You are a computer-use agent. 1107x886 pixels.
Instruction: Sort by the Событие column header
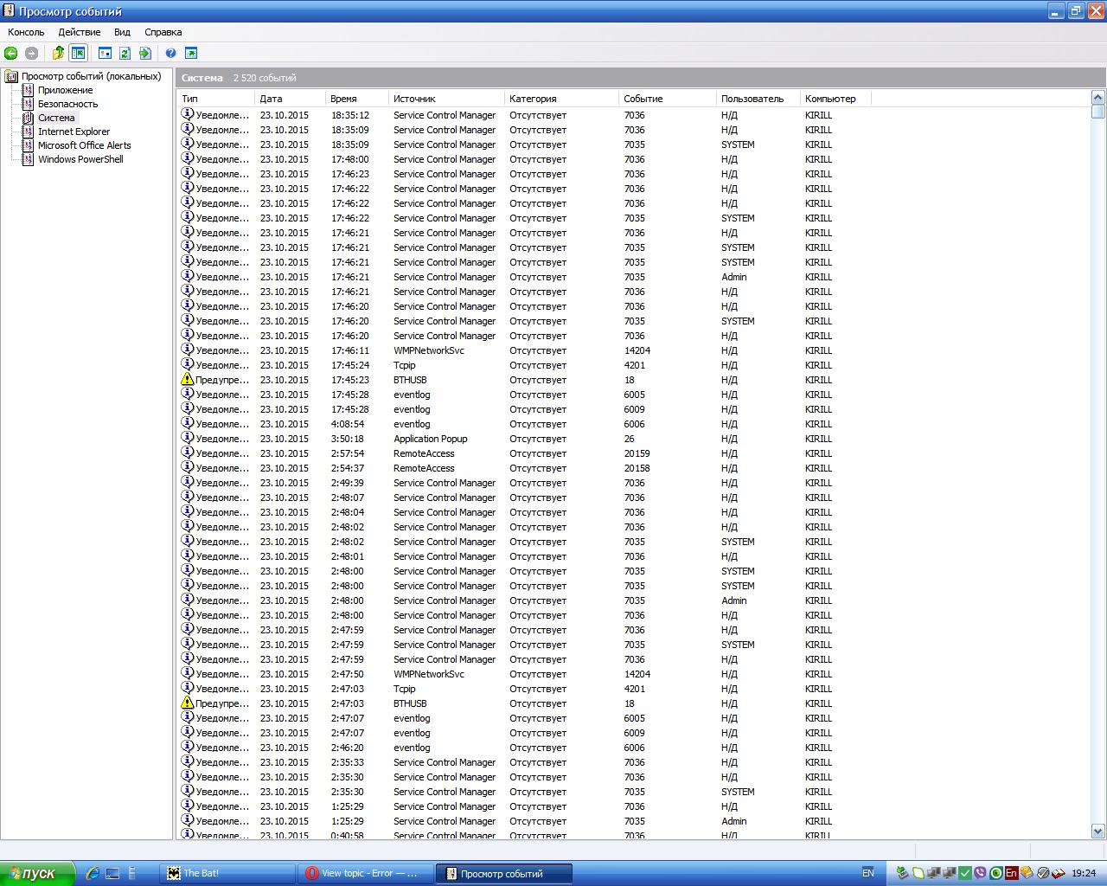643,99
